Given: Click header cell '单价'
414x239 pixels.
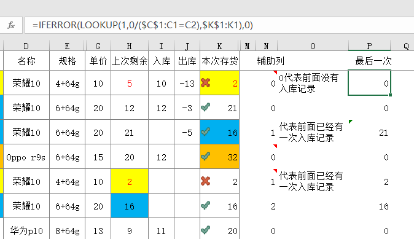Looking at the screenshot, I should 98,61.
